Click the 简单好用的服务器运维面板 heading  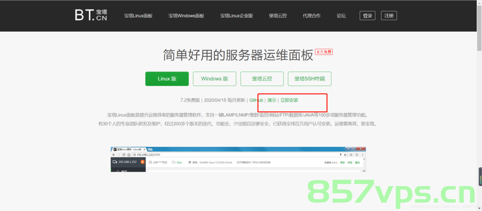[x=238, y=55]
